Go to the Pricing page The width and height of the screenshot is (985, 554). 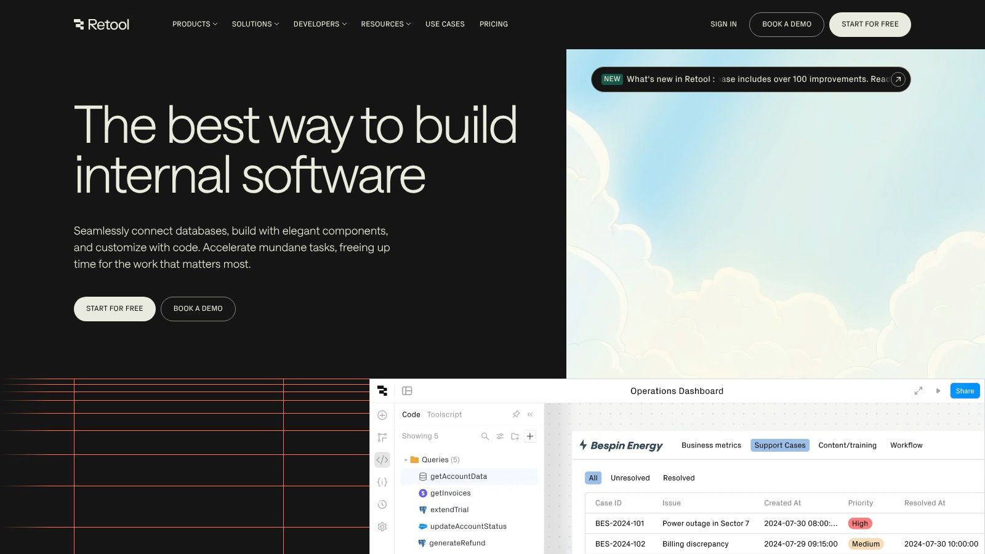click(x=494, y=24)
